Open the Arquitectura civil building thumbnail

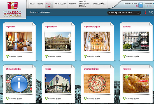(x=58, y=41)
